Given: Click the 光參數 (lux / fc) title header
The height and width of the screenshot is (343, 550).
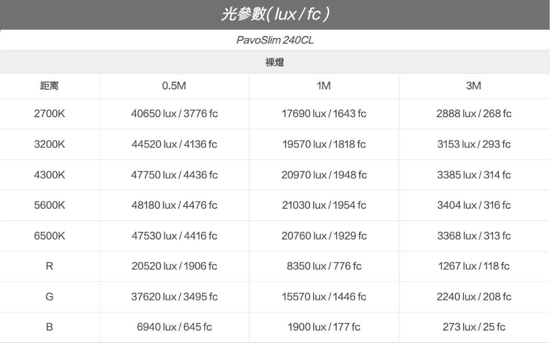Looking at the screenshot, I should (275, 15).
